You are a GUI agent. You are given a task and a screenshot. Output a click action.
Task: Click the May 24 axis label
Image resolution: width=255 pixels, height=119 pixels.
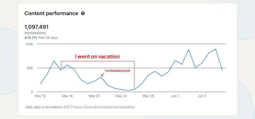point(121,96)
